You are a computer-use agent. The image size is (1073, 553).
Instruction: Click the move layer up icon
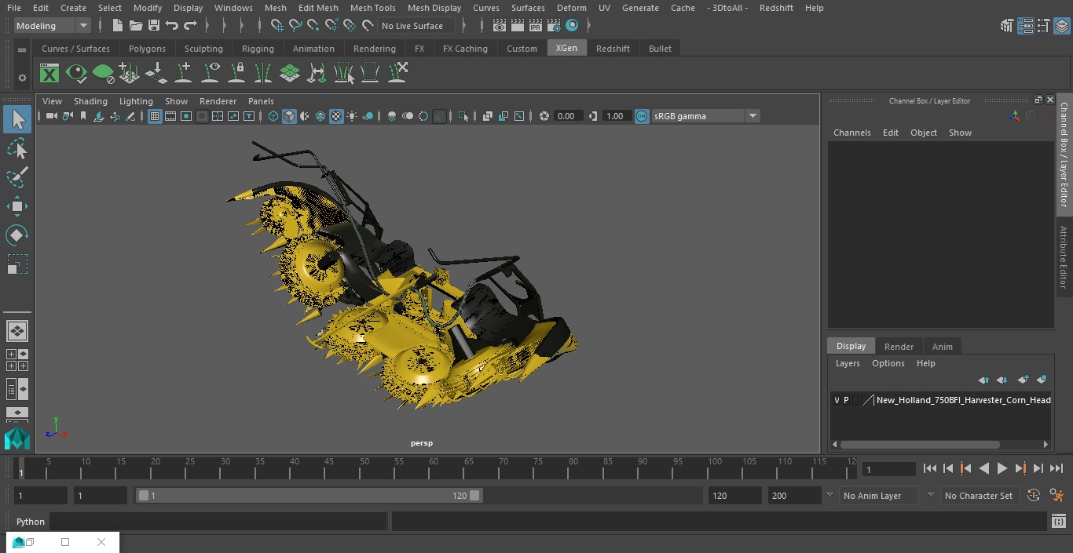pyautogui.click(x=983, y=380)
